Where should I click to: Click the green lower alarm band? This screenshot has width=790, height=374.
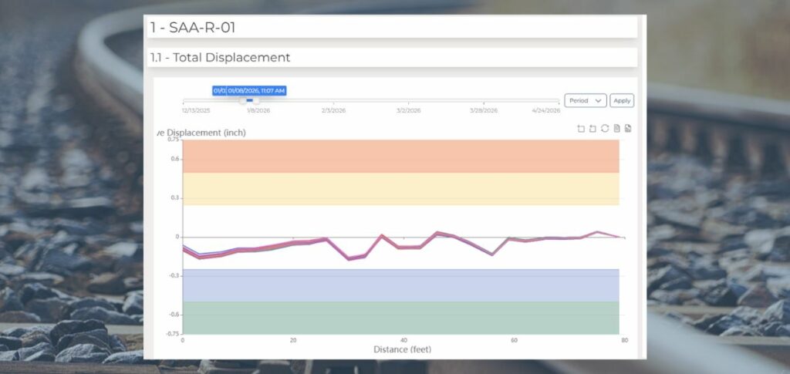(400, 318)
